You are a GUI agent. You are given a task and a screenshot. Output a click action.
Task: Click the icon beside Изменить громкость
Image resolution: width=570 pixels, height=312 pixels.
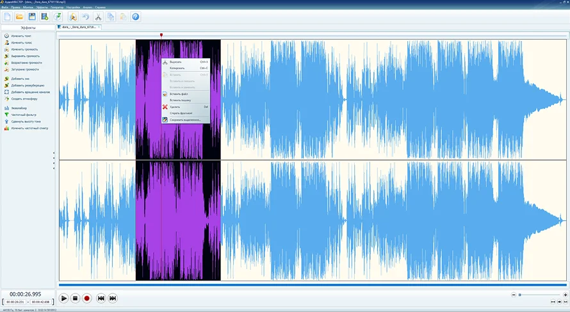click(6, 49)
